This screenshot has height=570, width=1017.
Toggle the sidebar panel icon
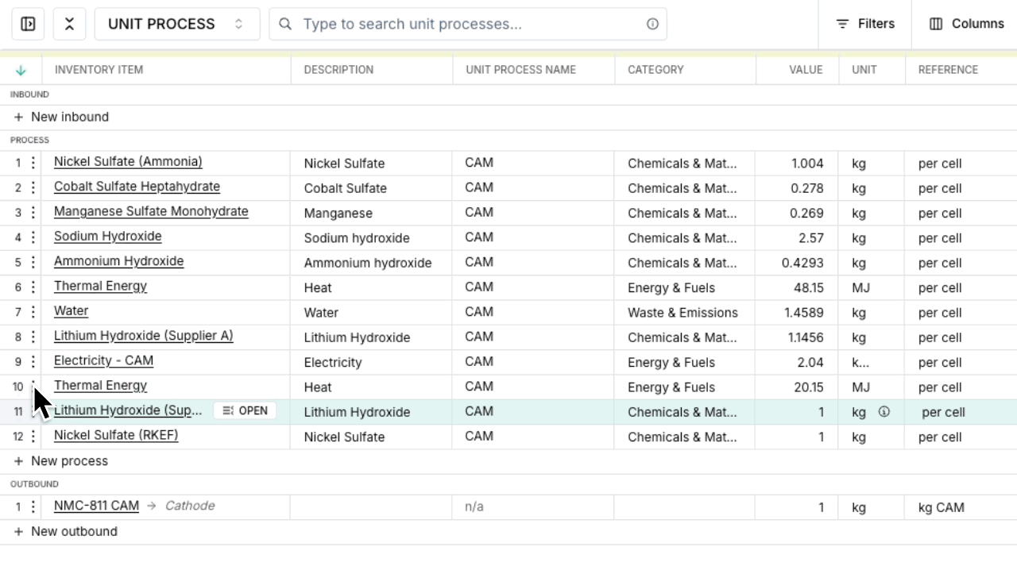29,24
